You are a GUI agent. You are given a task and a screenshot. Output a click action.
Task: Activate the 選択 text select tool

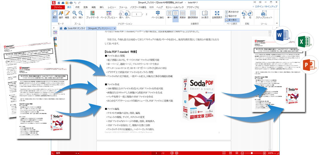tap(61, 15)
